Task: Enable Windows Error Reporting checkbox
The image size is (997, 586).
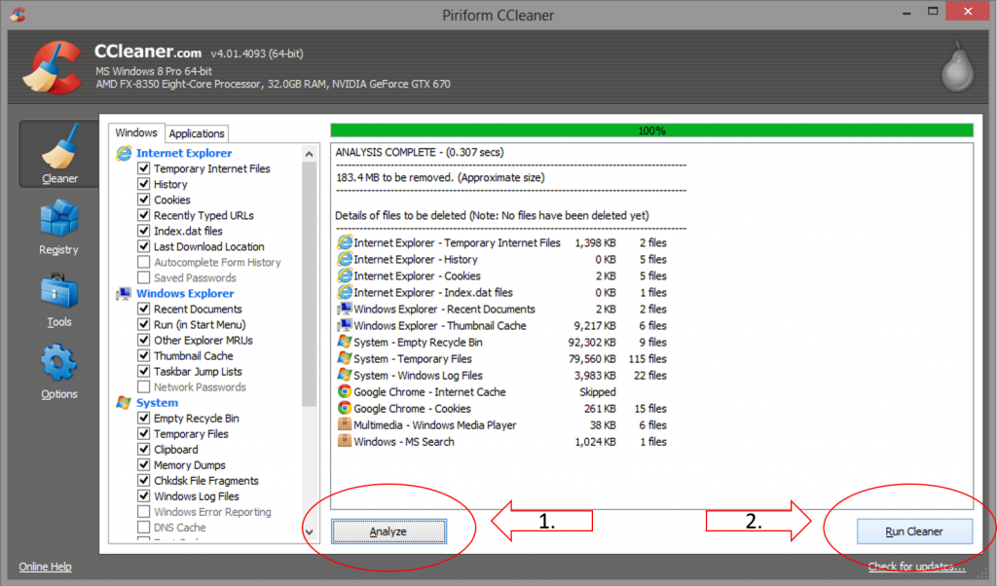Action: (x=144, y=512)
